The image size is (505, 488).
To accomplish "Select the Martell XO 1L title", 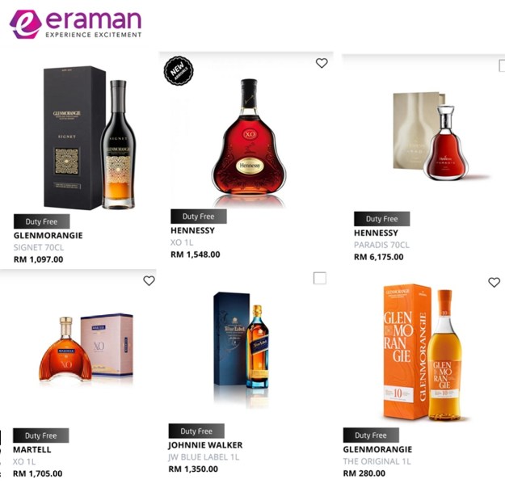I will tap(24, 461).
